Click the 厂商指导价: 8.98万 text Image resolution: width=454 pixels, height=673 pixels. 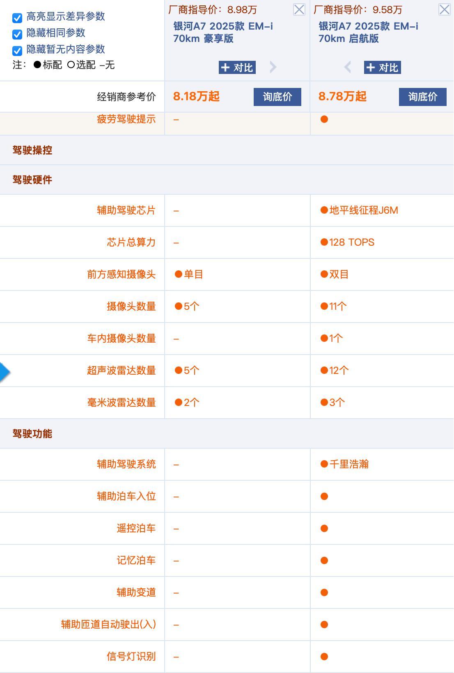(213, 9)
